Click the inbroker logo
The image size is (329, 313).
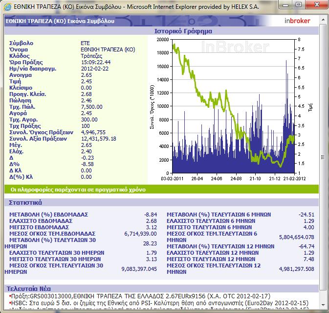pyautogui.click(x=297, y=21)
